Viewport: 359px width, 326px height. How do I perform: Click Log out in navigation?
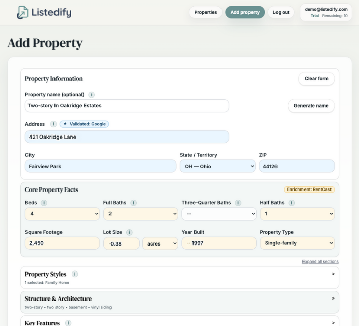[x=281, y=12]
